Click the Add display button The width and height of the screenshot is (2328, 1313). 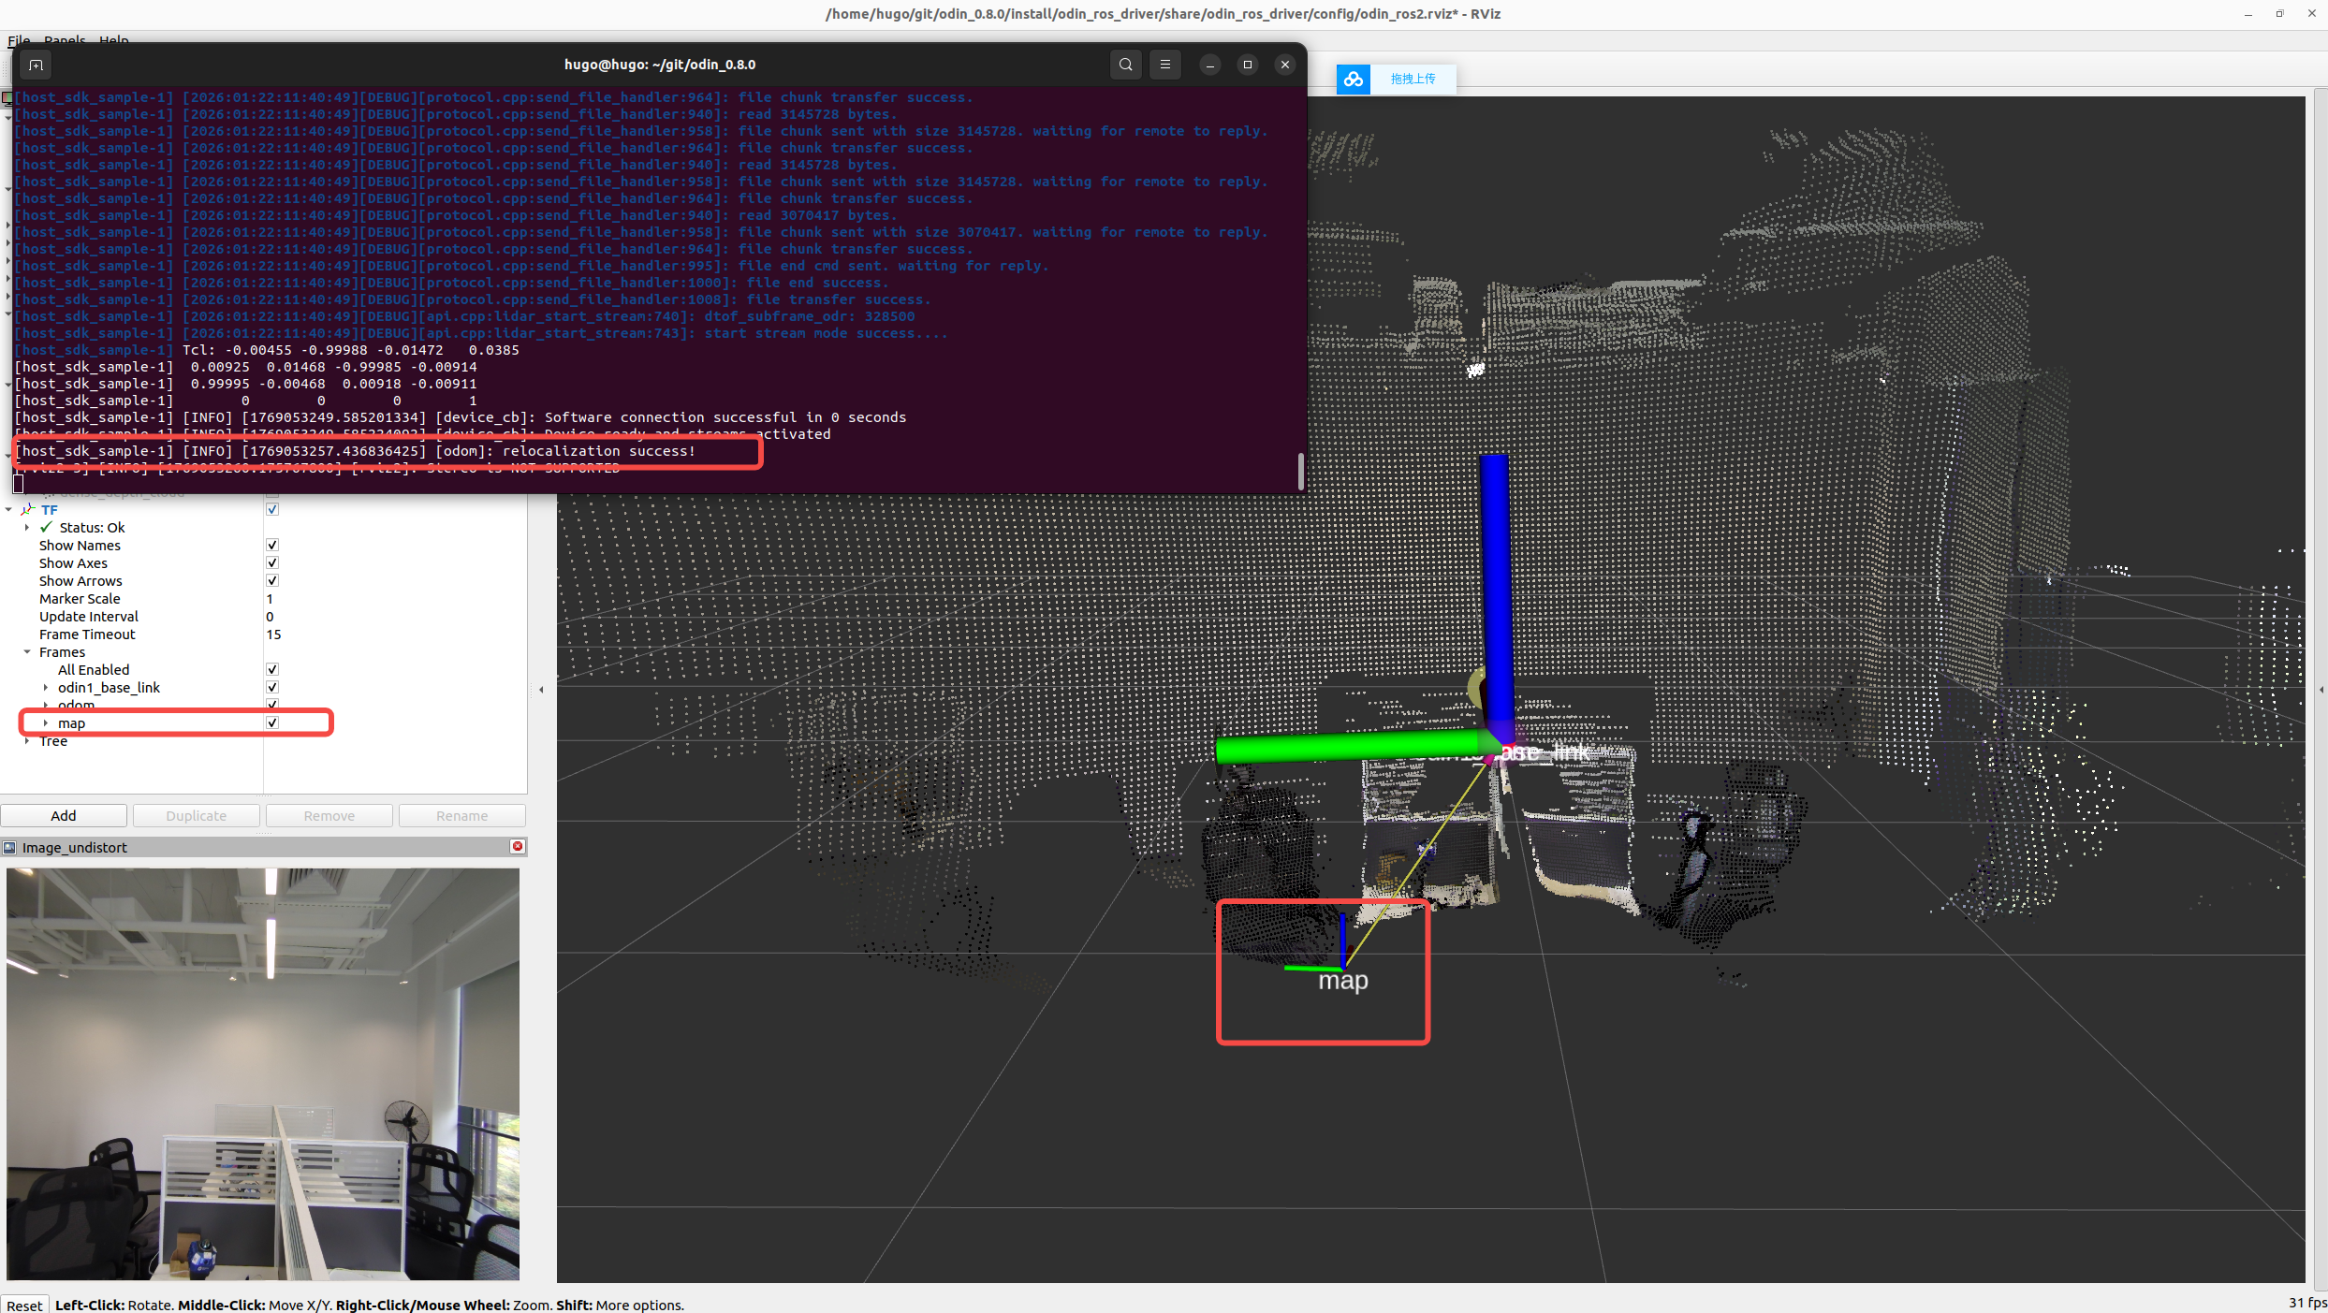tap(64, 816)
